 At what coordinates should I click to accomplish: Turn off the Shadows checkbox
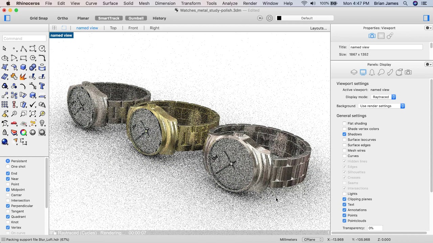tap(344, 134)
